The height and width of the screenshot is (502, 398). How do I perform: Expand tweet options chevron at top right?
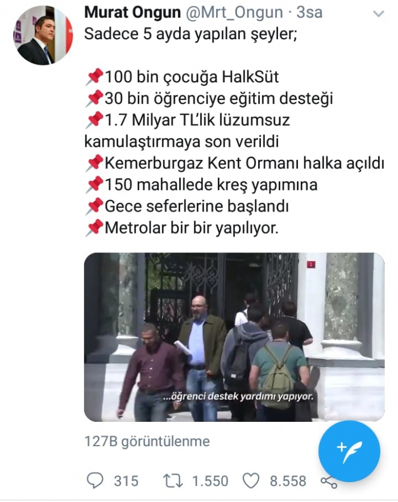[379, 14]
